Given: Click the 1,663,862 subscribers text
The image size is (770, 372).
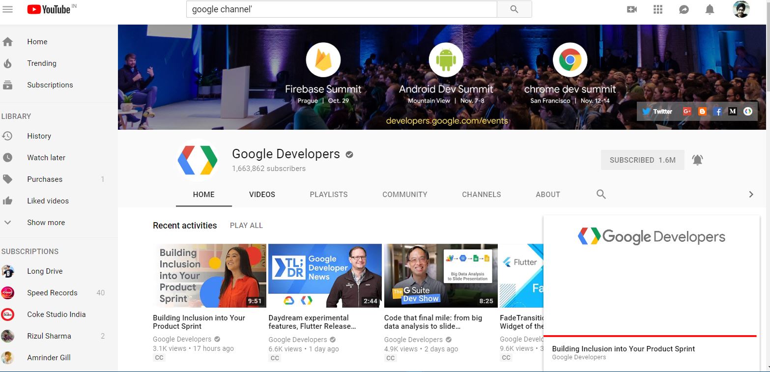Looking at the screenshot, I should point(269,169).
